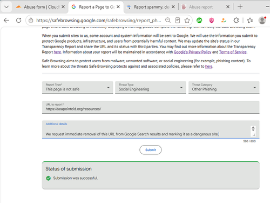
Task: Follow the Transparency Report here link
Action: coord(57,52)
